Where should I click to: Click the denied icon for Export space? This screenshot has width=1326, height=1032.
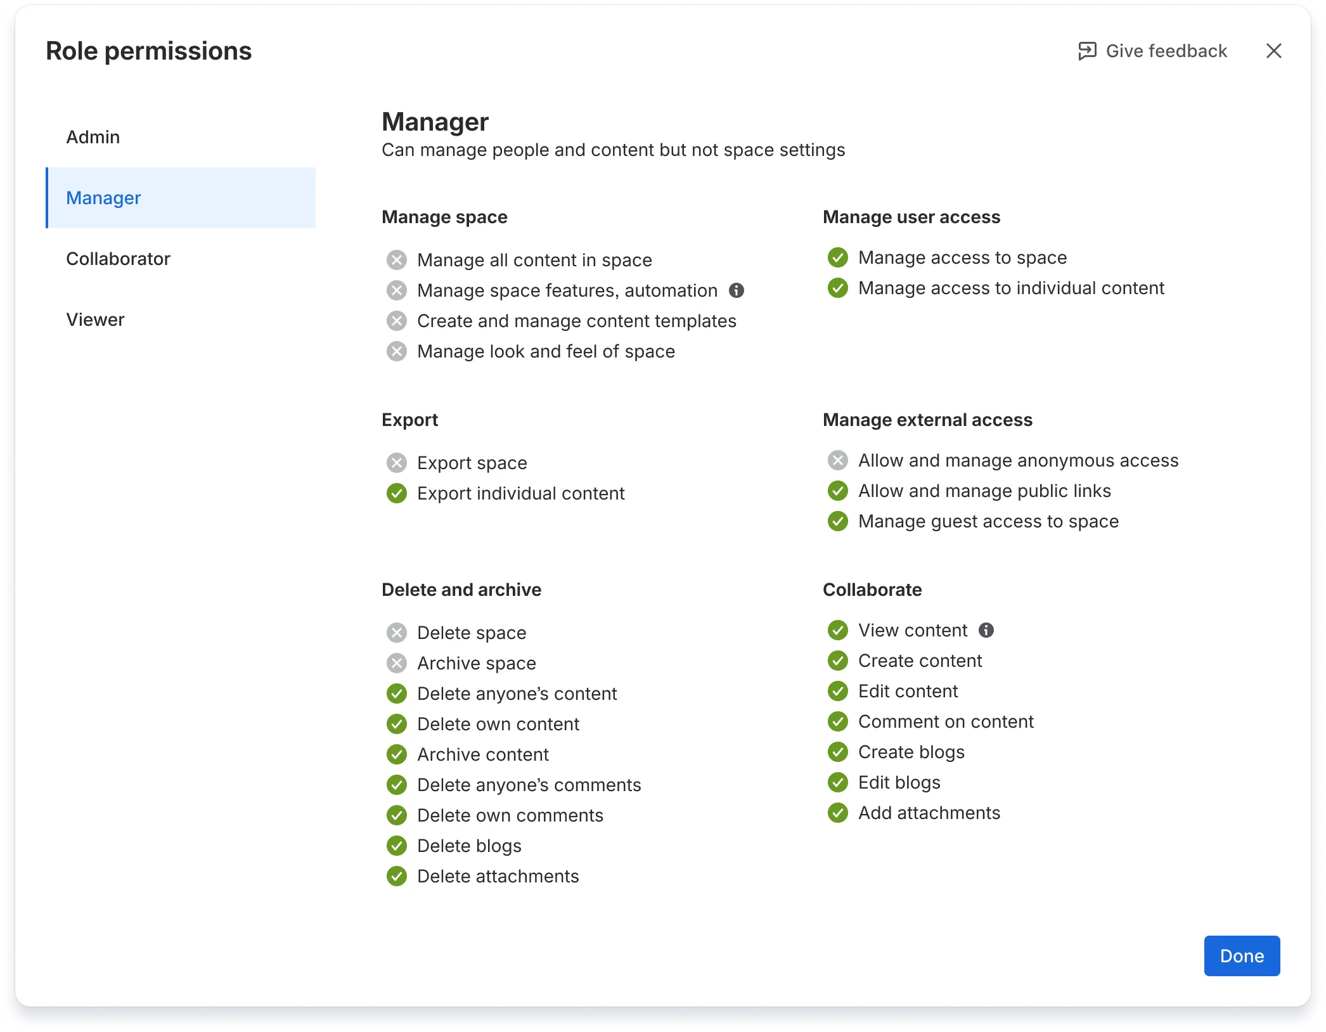397,463
